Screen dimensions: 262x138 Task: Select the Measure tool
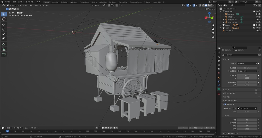(4, 49)
